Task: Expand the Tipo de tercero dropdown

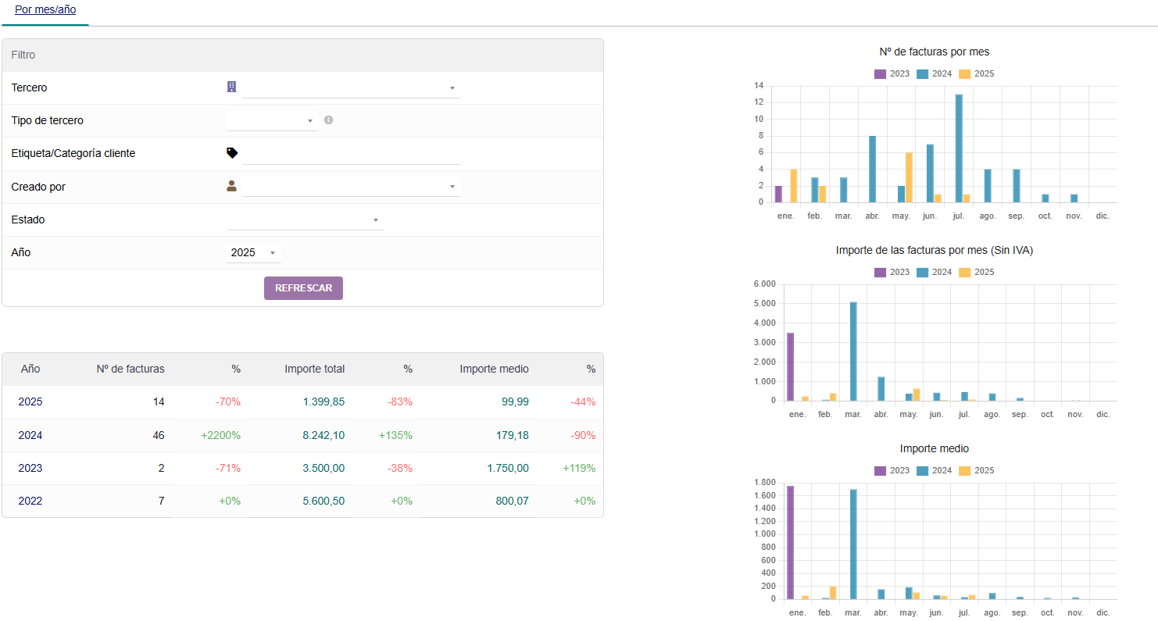Action: (x=271, y=121)
